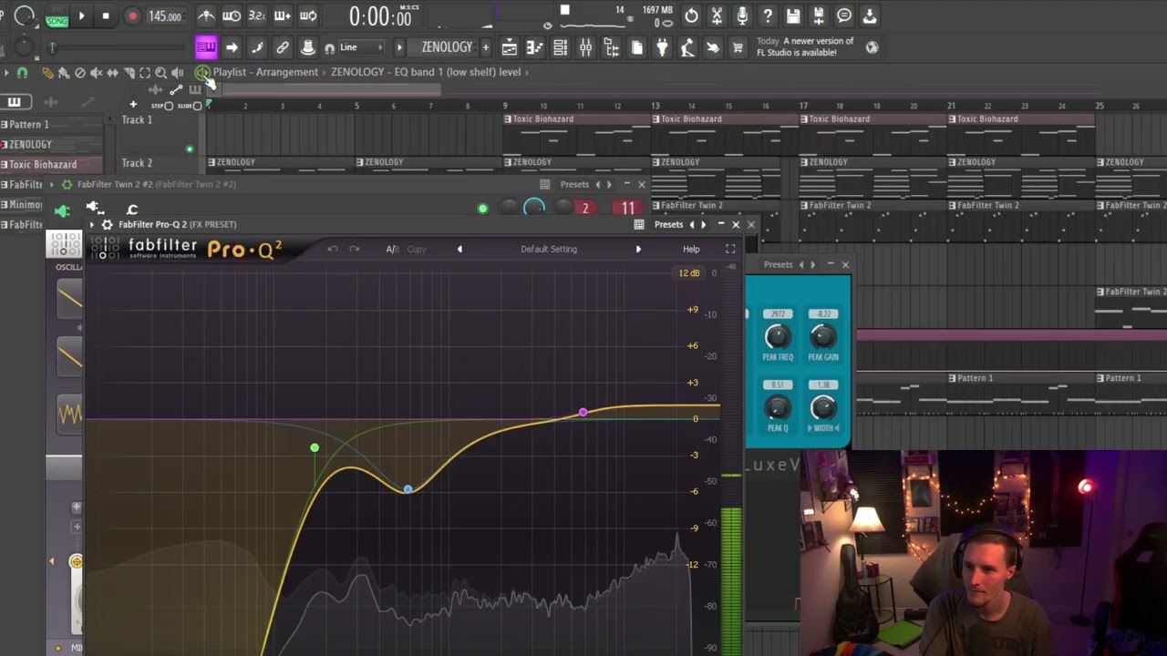The height and width of the screenshot is (656, 1167).
Task: Toggle the countdown before recording icon
Action: (x=257, y=15)
